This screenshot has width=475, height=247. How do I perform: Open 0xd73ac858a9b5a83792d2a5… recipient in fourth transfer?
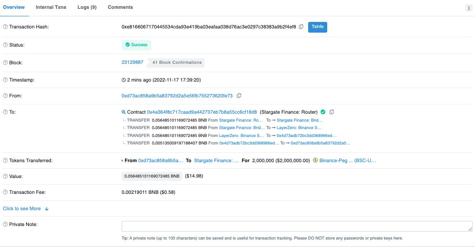321,143
